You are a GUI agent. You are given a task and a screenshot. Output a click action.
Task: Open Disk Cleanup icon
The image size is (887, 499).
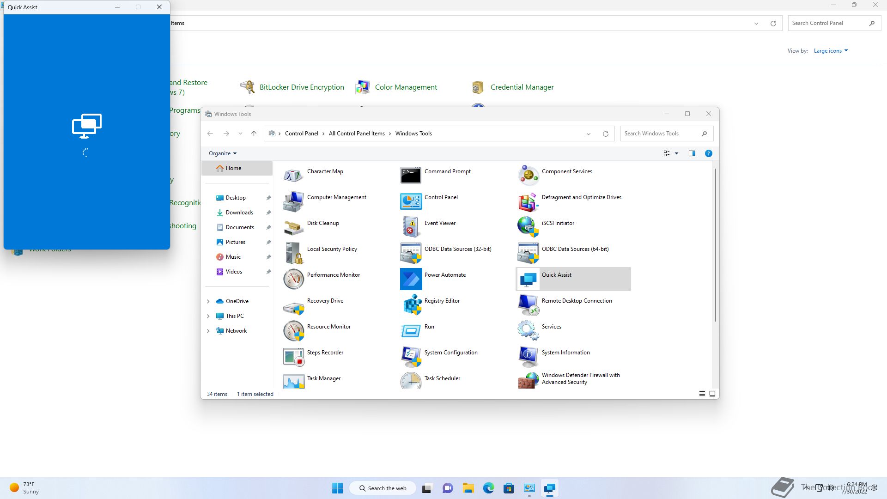point(293,227)
